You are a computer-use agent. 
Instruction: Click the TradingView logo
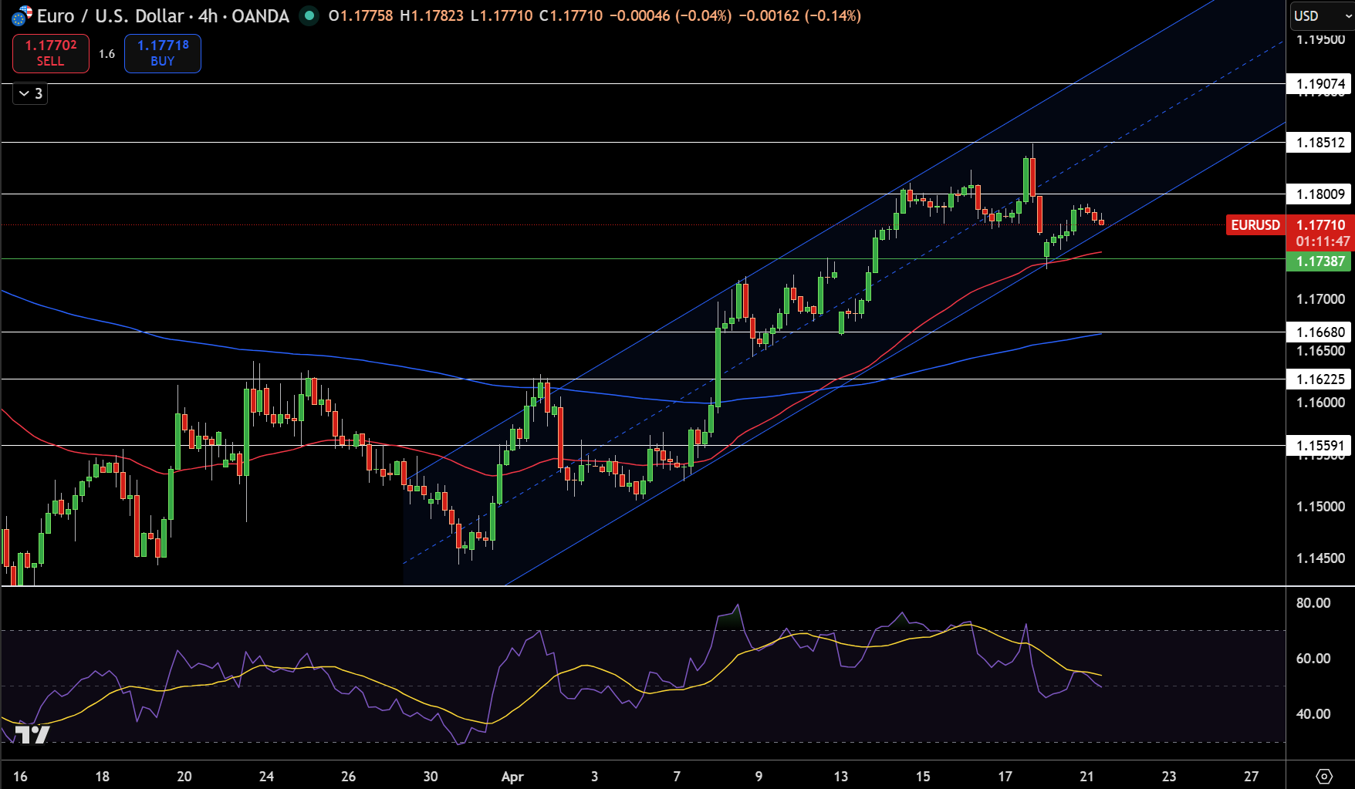(33, 734)
